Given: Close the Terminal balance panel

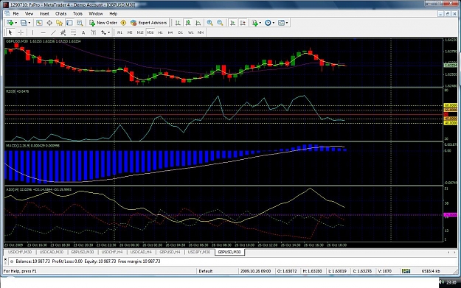Looking at the screenshot, I should coord(5,259).
